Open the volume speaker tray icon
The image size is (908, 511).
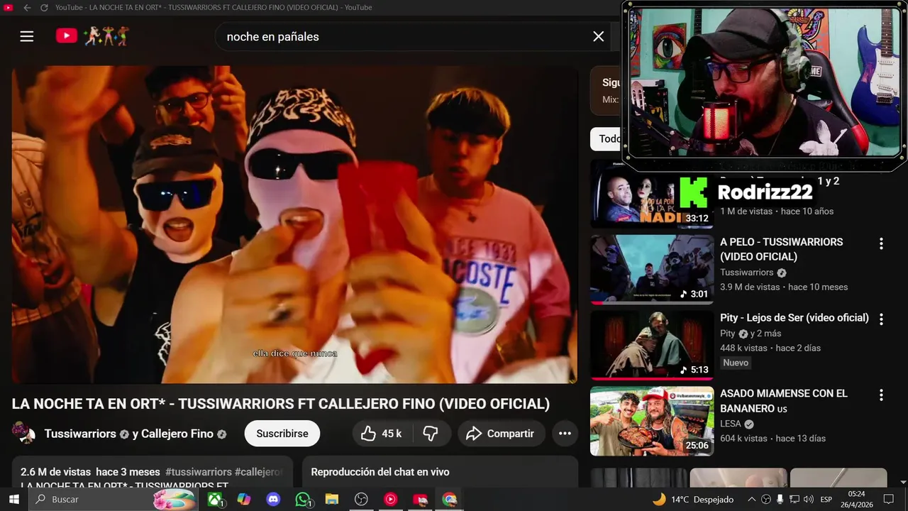tap(809, 500)
